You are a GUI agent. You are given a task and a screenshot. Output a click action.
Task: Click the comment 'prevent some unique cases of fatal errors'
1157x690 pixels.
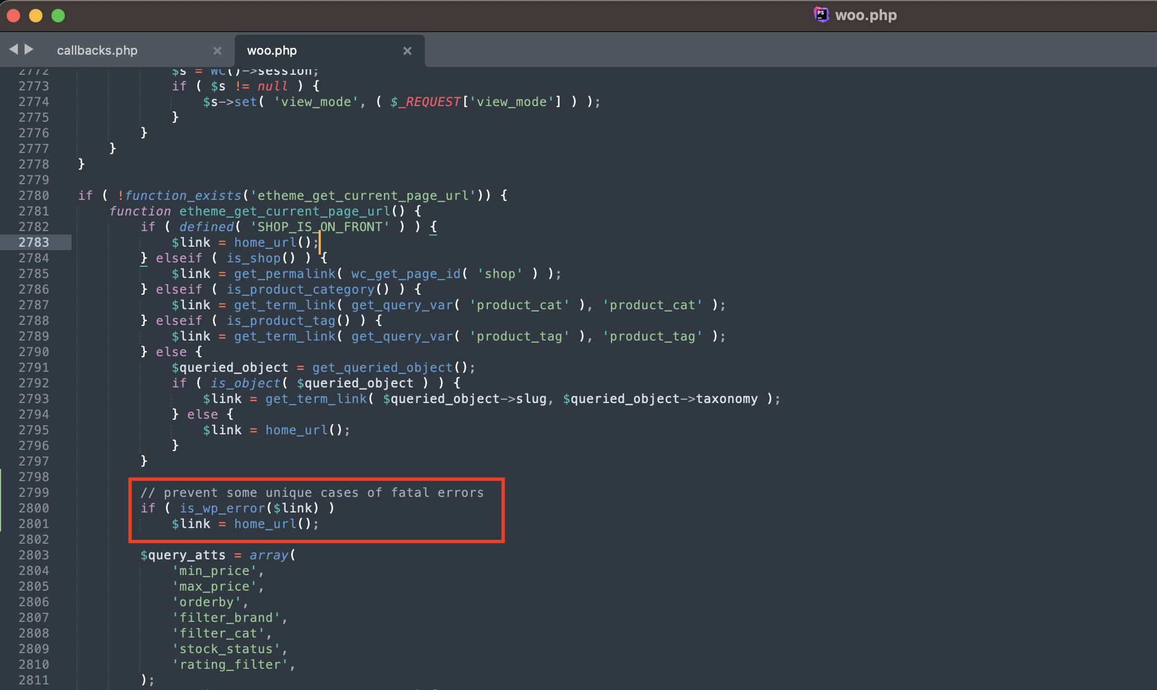click(324, 492)
